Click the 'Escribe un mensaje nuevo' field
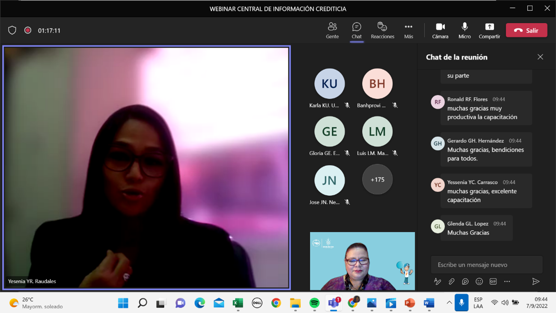The image size is (556, 313). point(486,265)
